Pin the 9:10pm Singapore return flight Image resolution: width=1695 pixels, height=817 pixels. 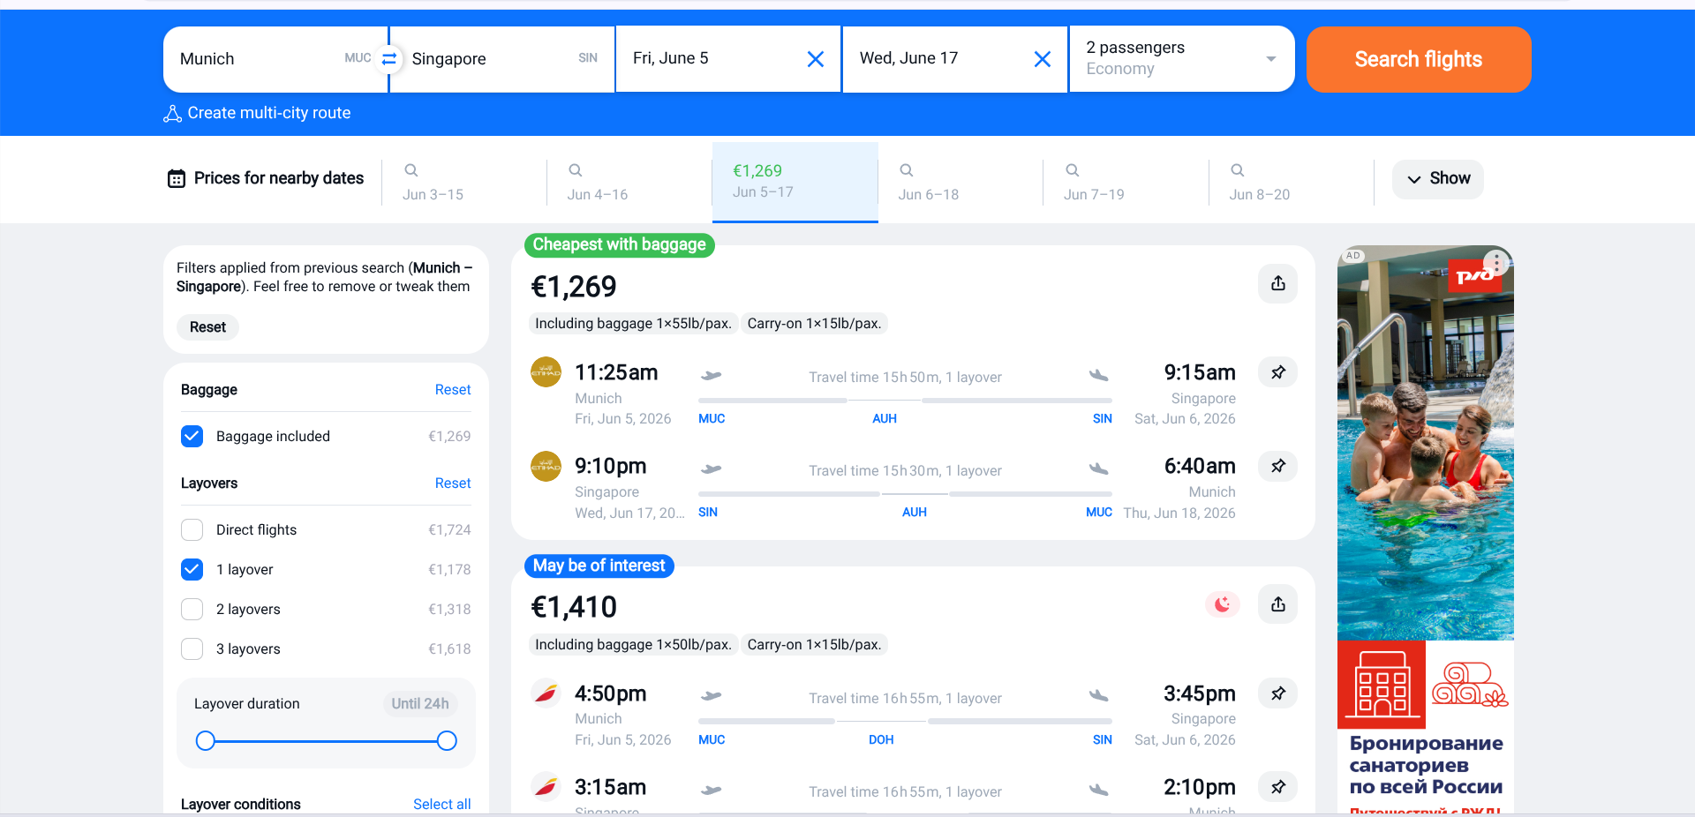[x=1277, y=466]
